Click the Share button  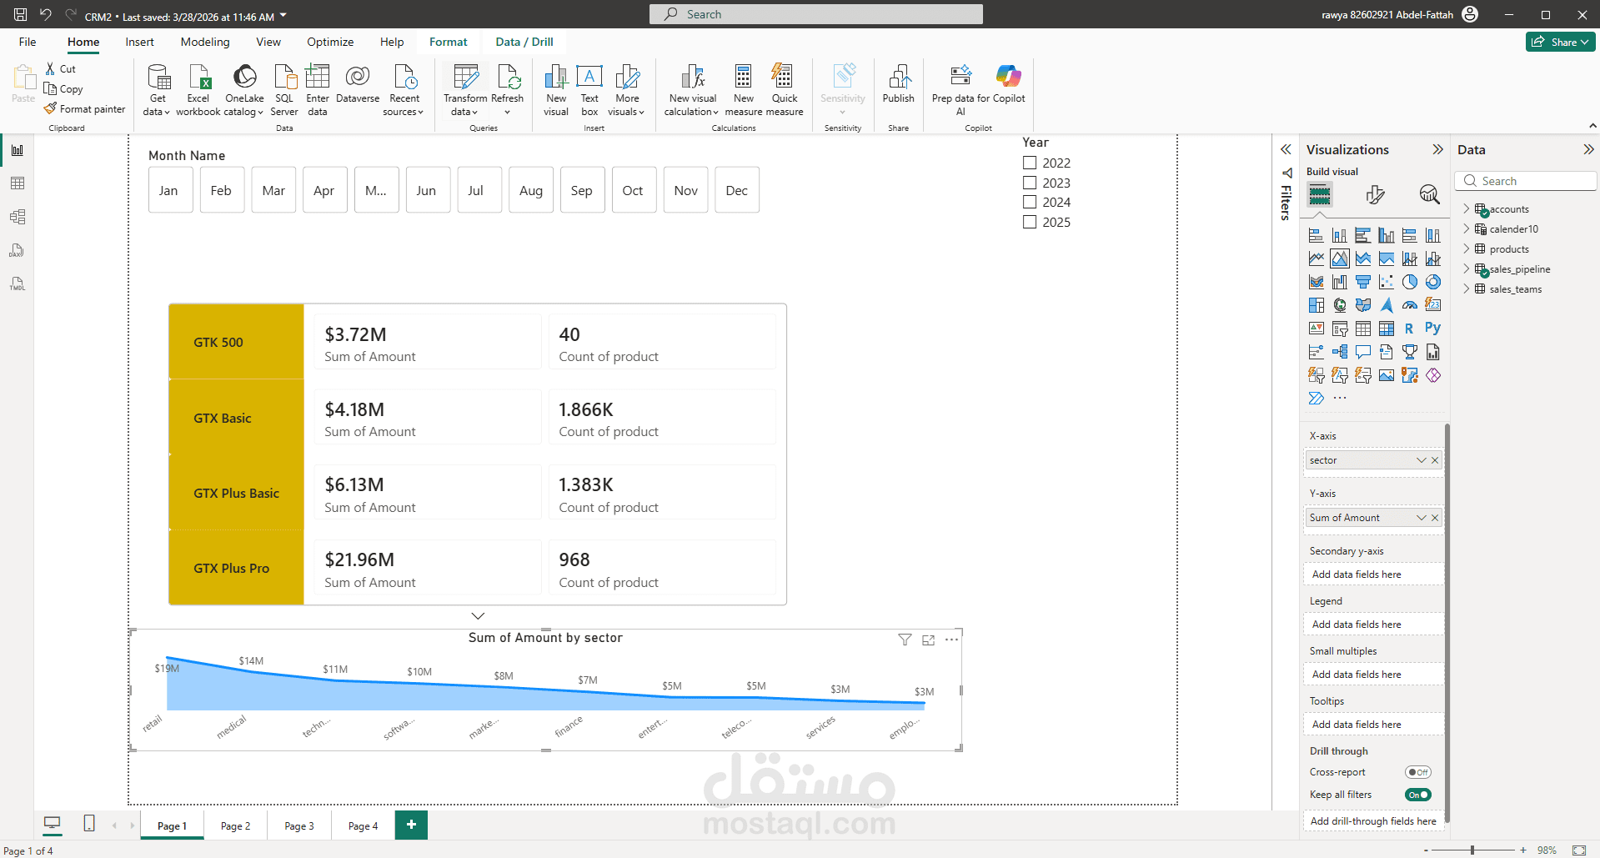[1560, 42]
